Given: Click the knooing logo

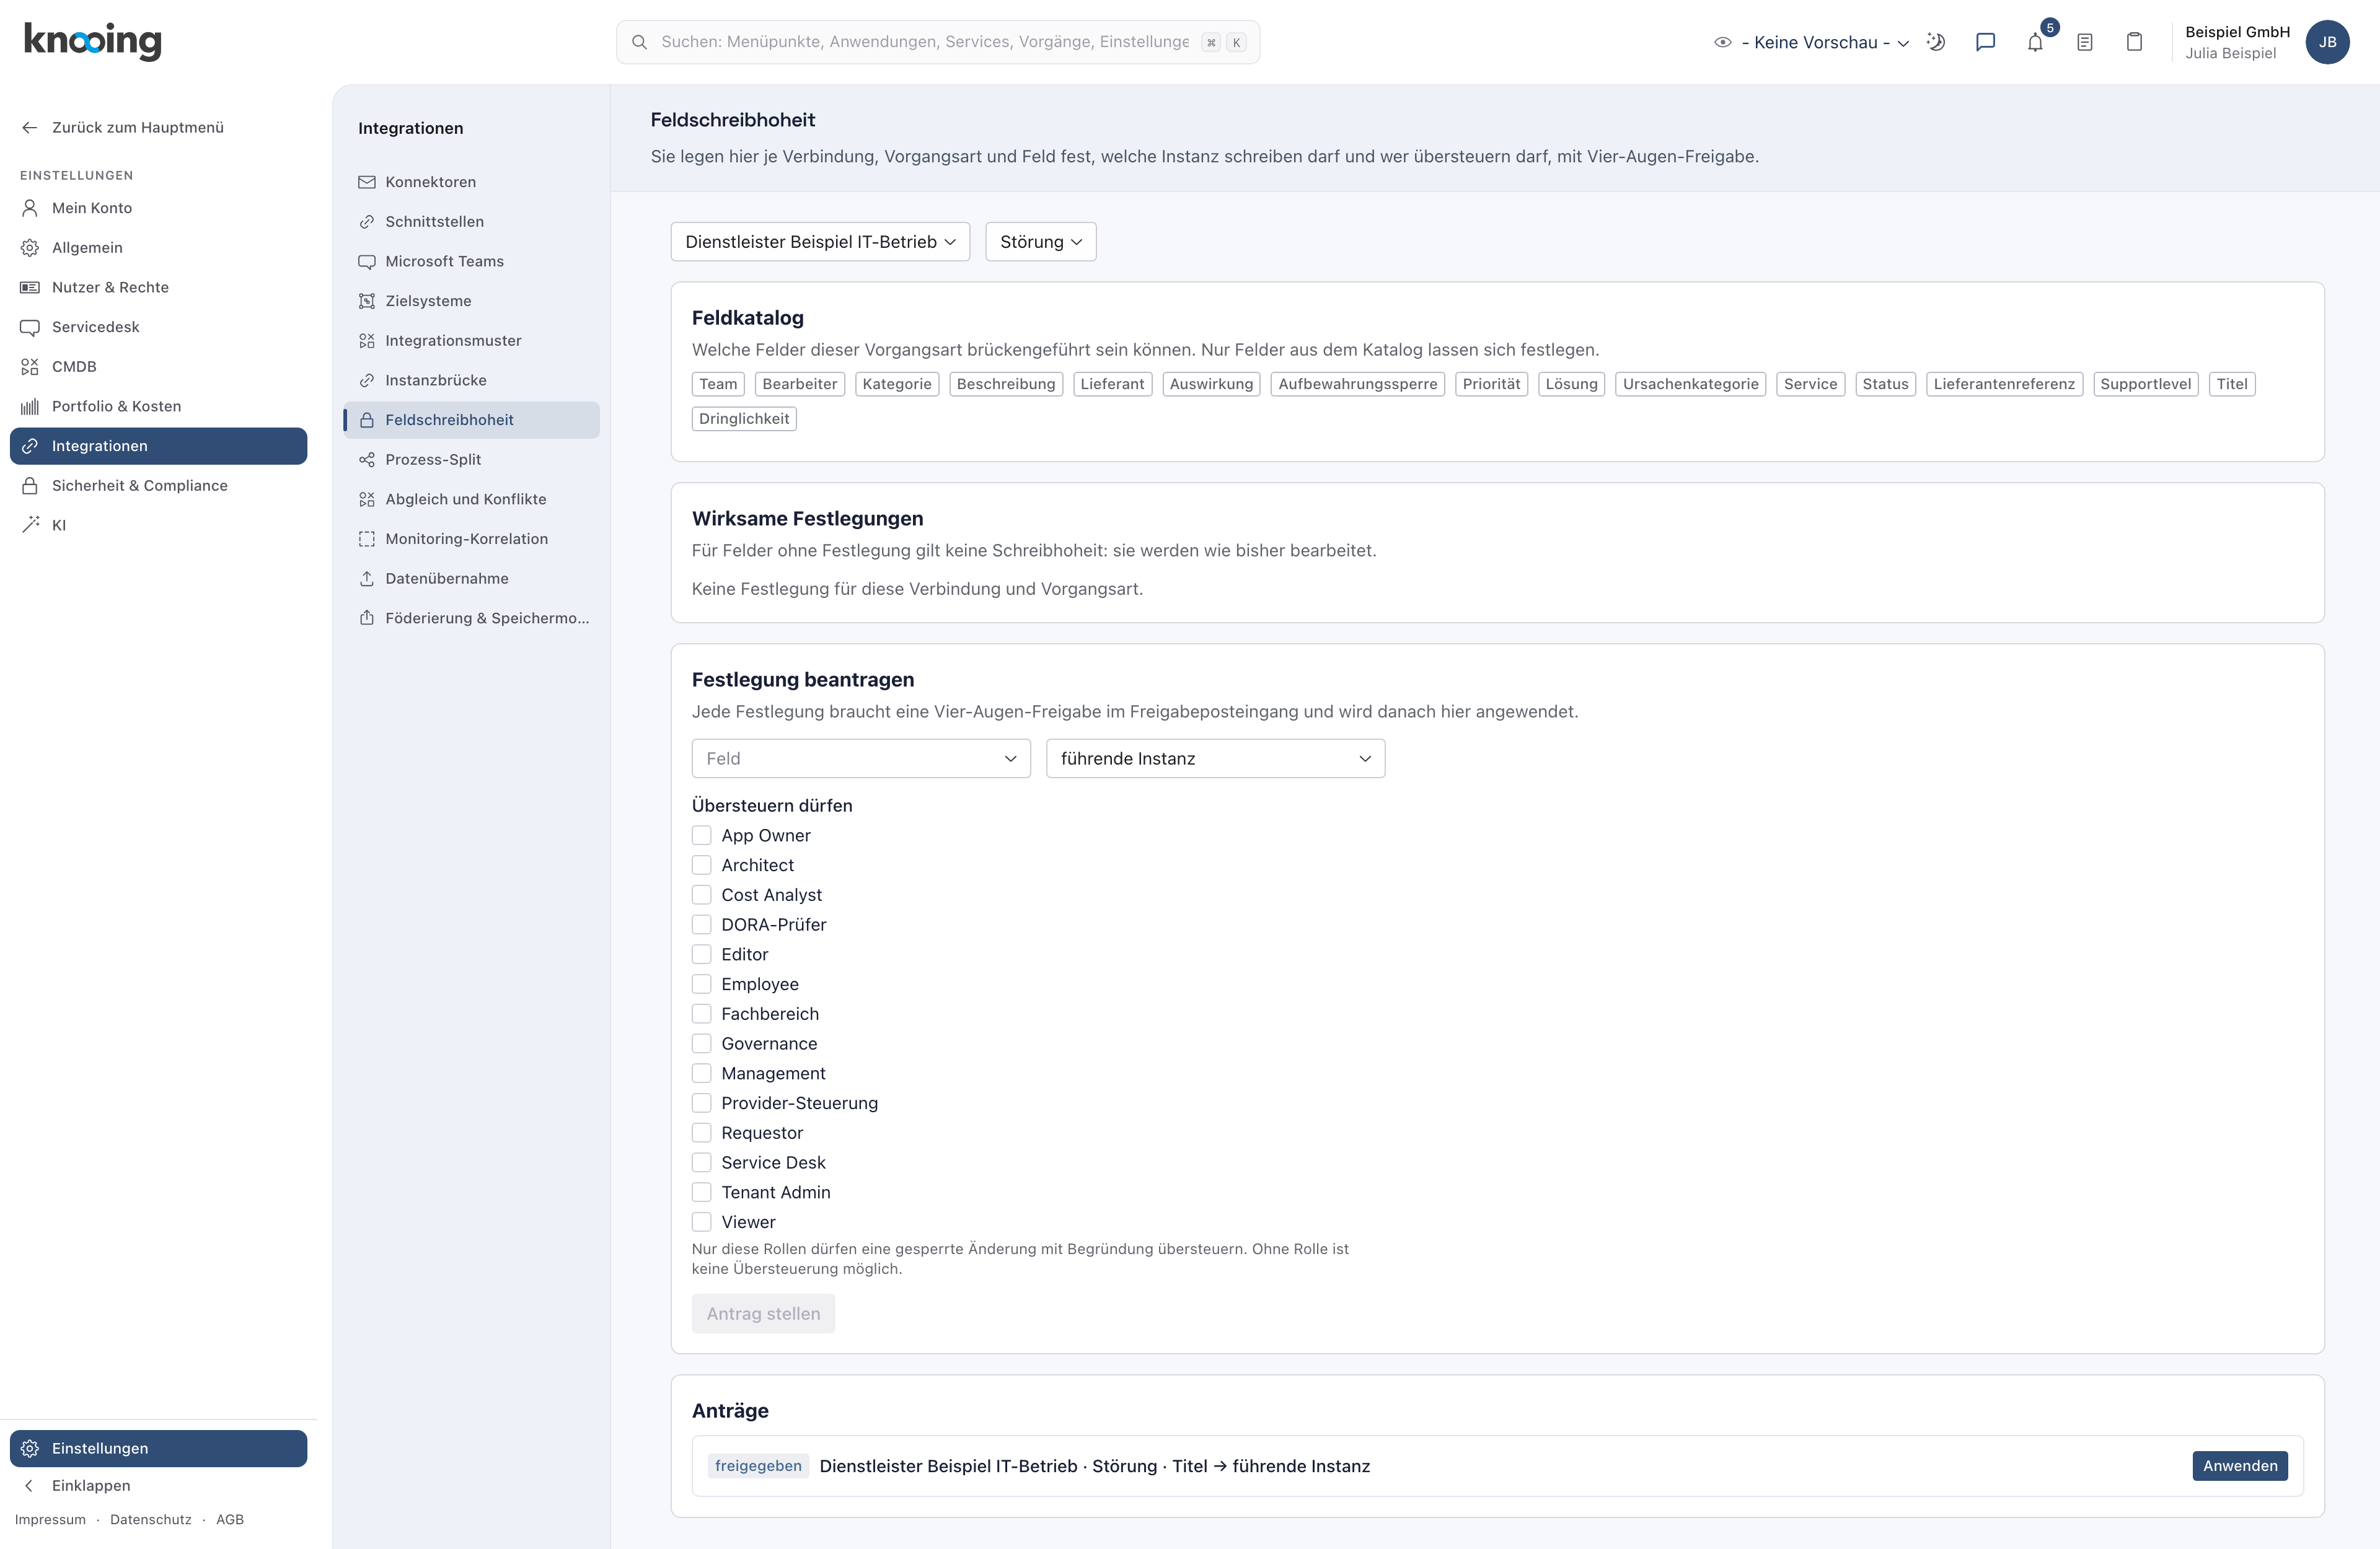Looking at the screenshot, I should [92, 41].
